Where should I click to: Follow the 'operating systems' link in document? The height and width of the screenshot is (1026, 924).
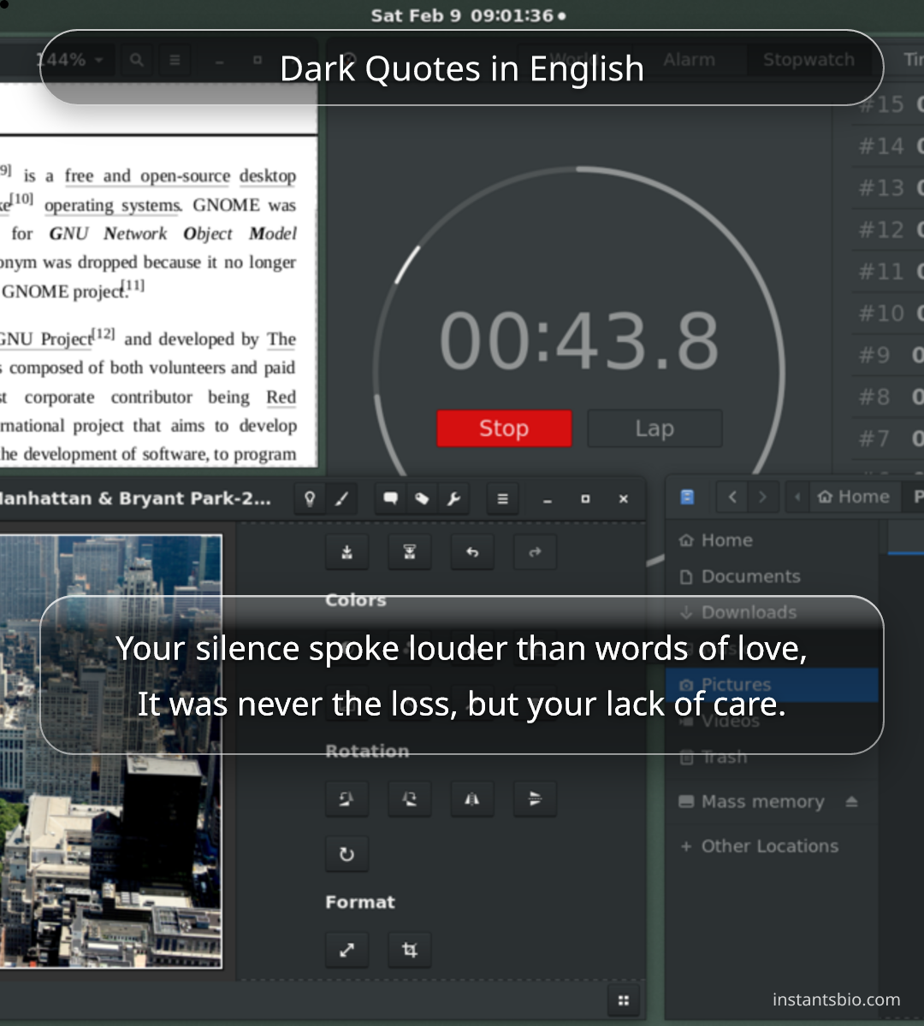click(x=112, y=205)
